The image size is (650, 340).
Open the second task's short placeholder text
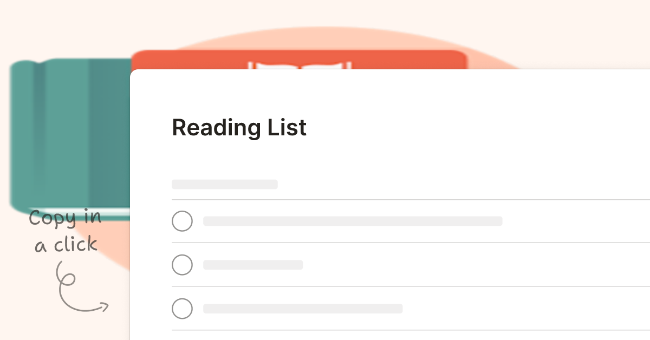(x=253, y=265)
